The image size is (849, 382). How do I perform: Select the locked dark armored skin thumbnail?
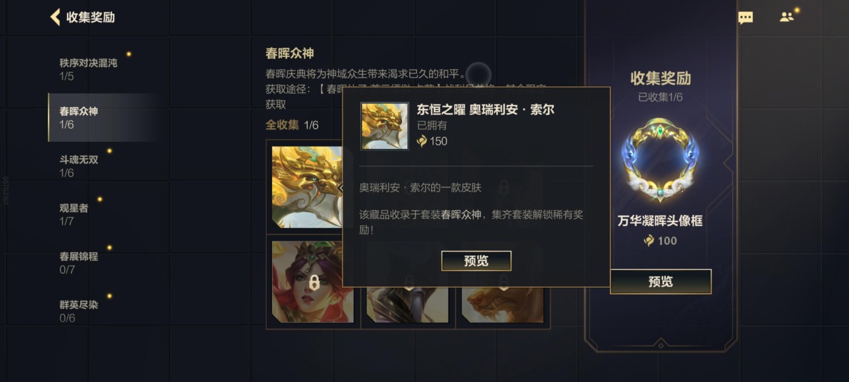point(407,304)
